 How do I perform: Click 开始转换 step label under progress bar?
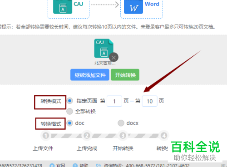pyautogui.click(x=123, y=148)
